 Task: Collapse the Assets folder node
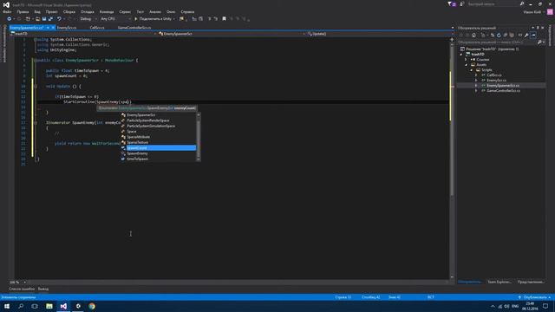click(x=467, y=65)
